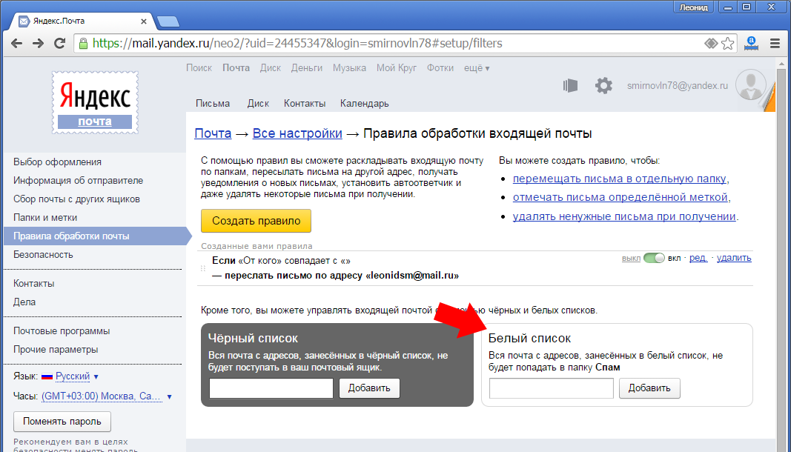This screenshot has height=452, width=791.
Task: Open the user avatar picture
Action: click(751, 86)
